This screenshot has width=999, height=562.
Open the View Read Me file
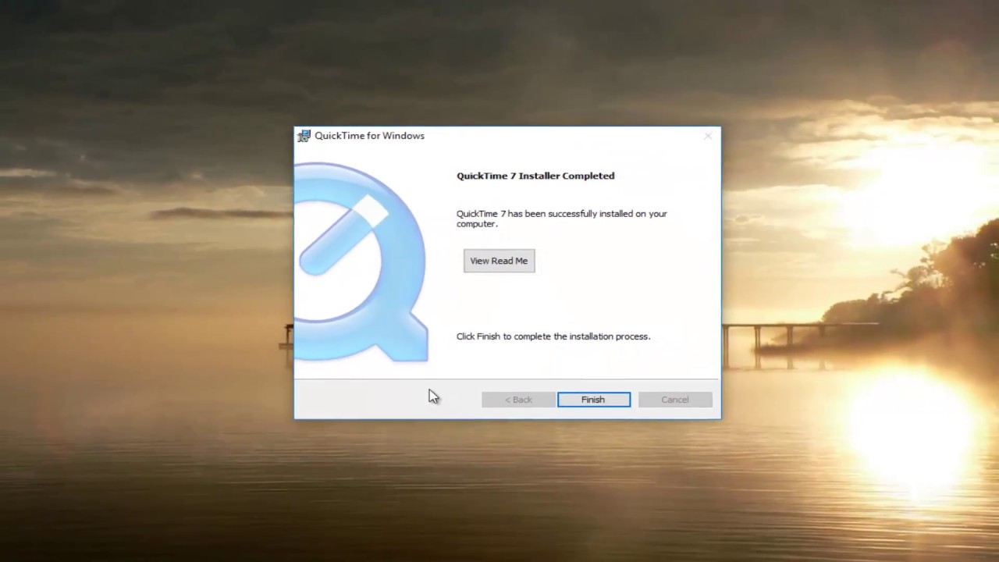tap(499, 261)
